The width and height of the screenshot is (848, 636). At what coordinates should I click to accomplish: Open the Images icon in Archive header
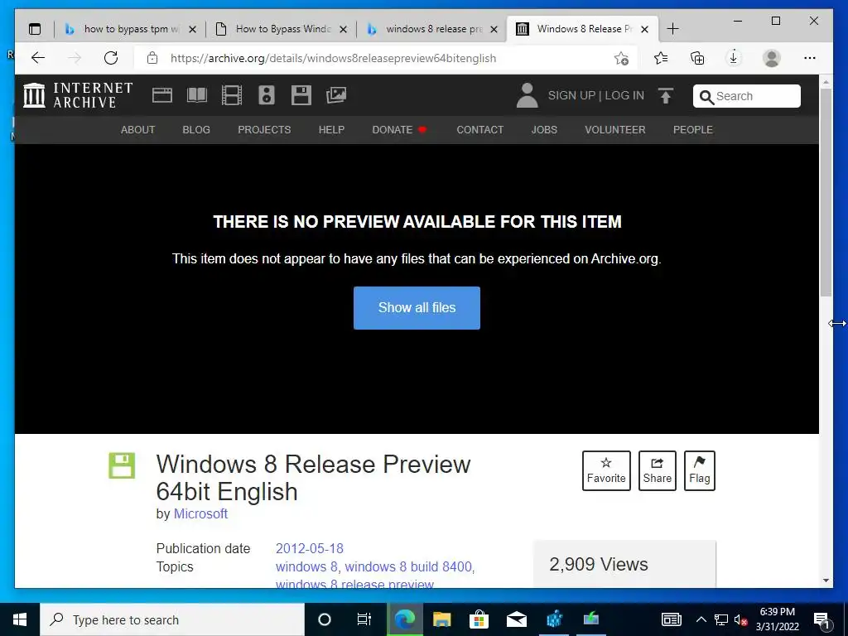point(336,96)
